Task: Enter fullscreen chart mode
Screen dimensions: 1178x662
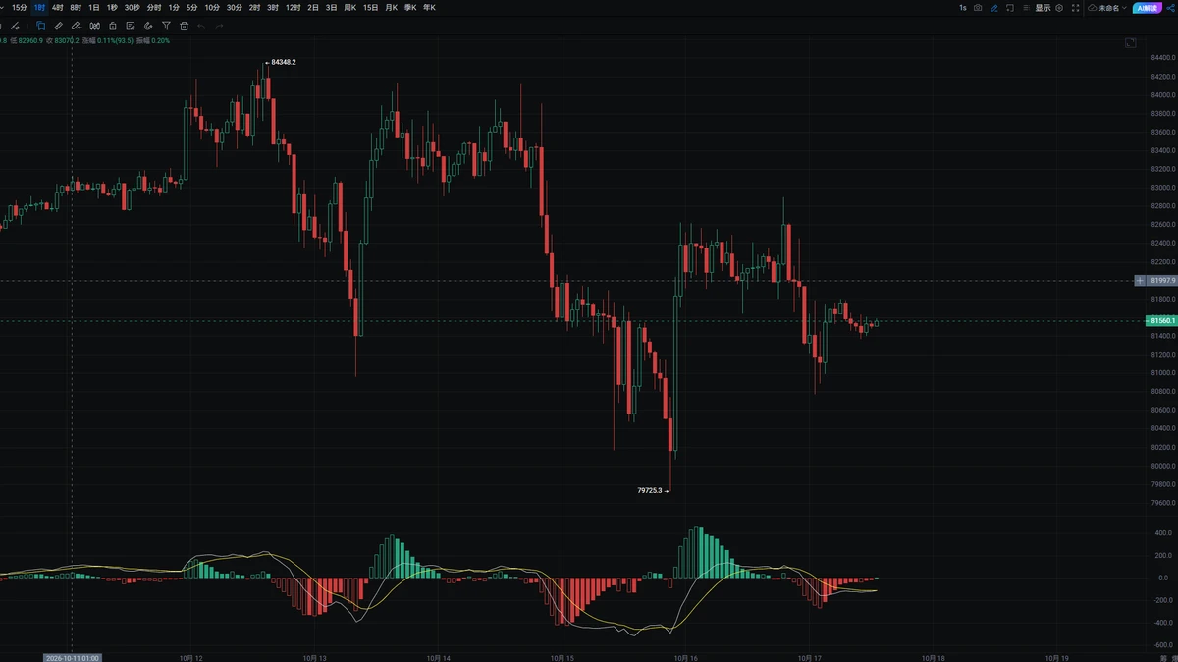Action: coord(1074,8)
